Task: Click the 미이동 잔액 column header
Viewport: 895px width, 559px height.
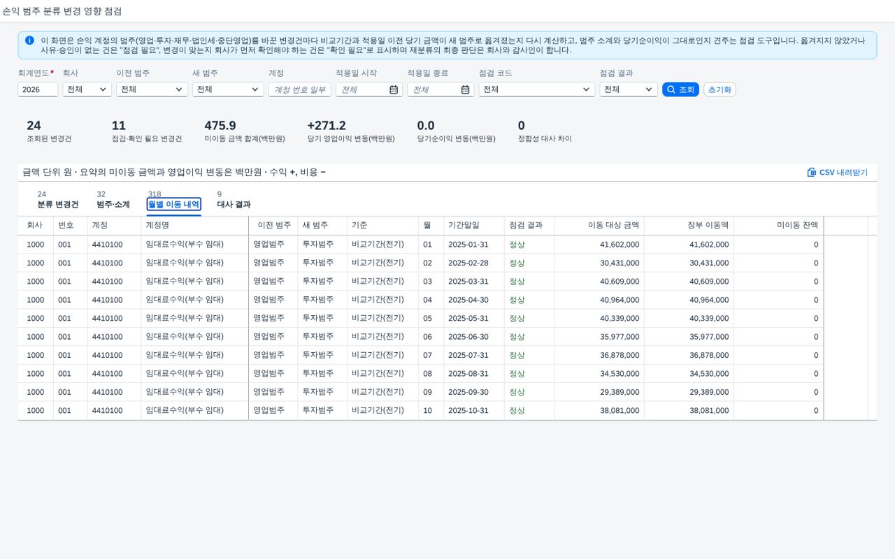Action: point(778,226)
